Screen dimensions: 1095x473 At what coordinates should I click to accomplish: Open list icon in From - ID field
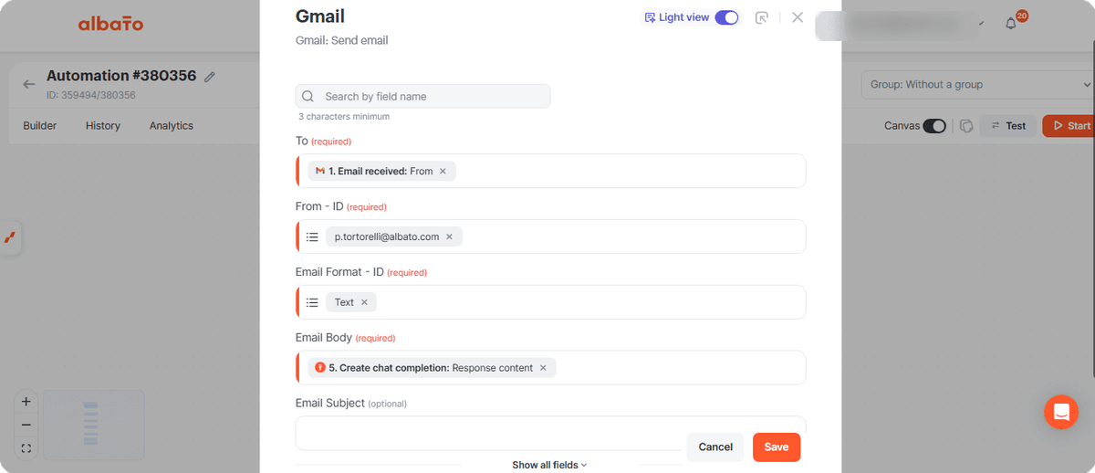(x=312, y=236)
